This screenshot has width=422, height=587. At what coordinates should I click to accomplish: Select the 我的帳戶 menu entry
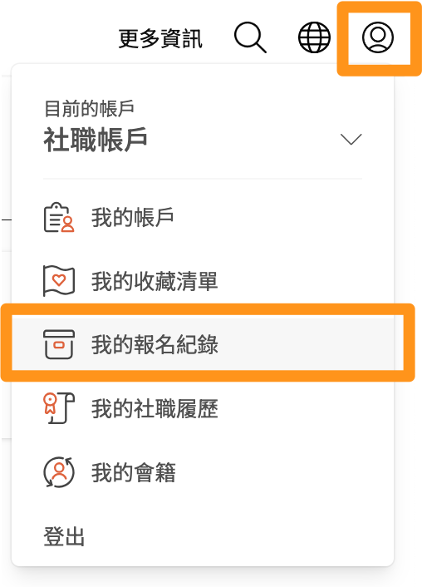203,218
